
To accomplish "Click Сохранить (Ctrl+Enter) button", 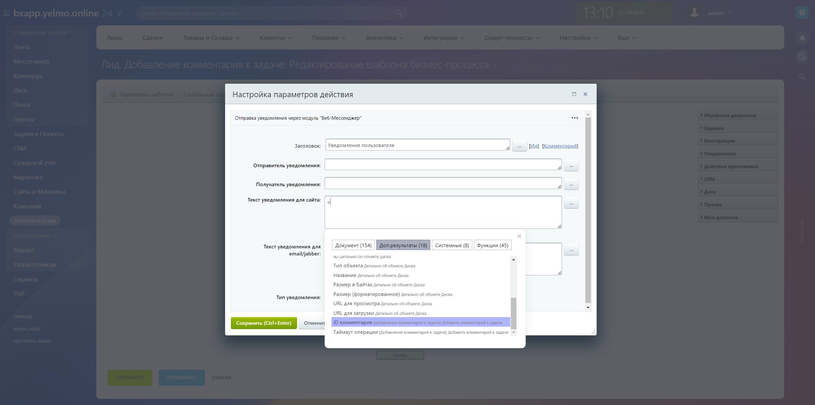I will tap(264, 323).
